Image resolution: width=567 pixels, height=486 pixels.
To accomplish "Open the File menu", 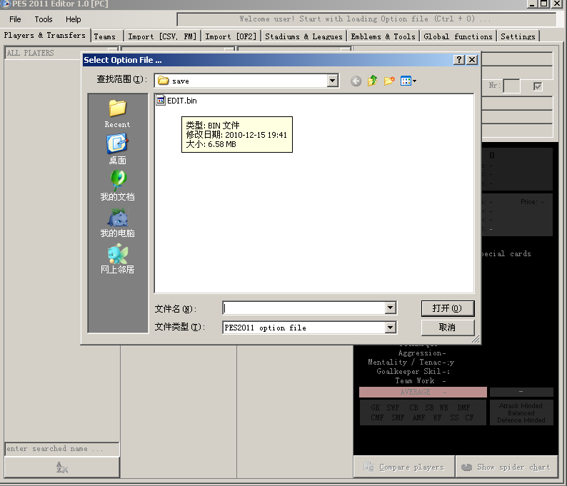I will click(x=15, y=19).
